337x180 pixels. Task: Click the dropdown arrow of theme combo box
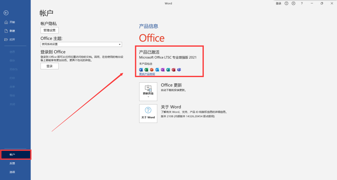pyautogui.click(x=120, y=44)
